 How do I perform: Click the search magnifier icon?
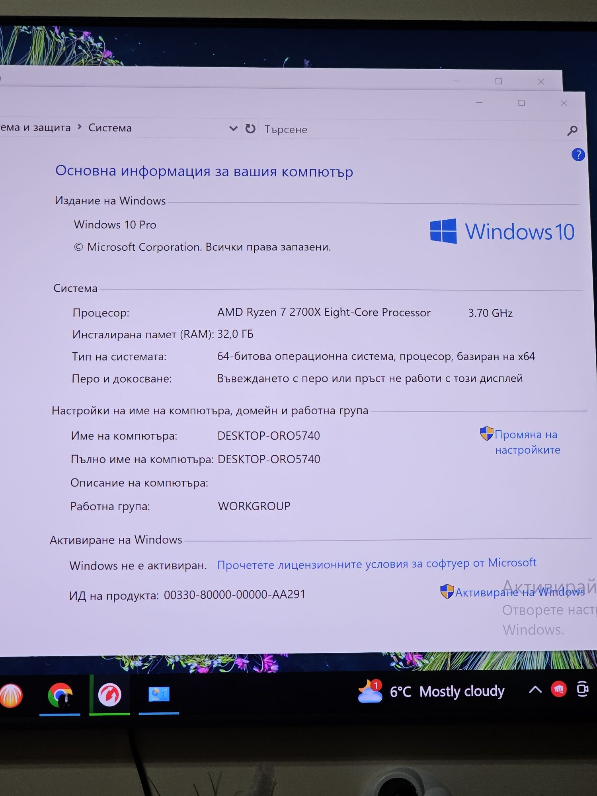(x=572, y=131)
